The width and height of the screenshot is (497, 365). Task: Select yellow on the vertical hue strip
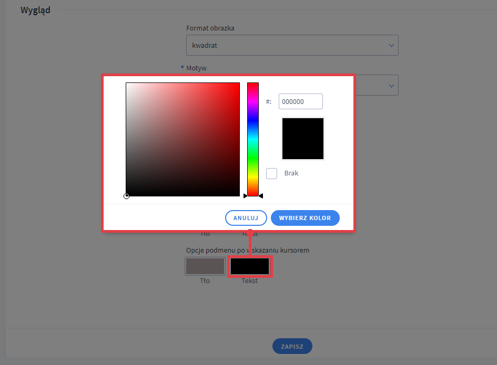pyautogui.click(x=253, y=178)
